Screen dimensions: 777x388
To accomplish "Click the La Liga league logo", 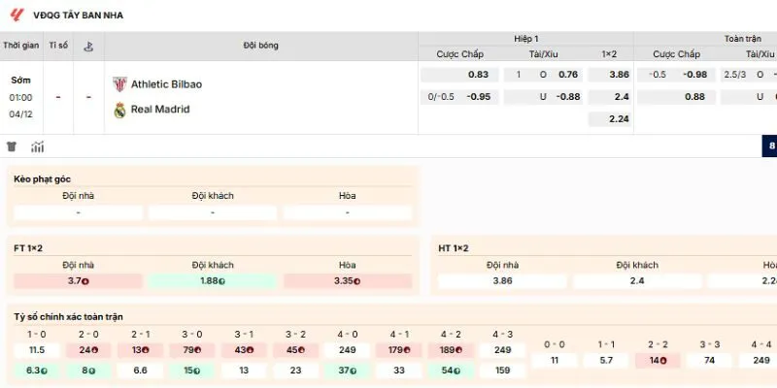I will [16, 15].
